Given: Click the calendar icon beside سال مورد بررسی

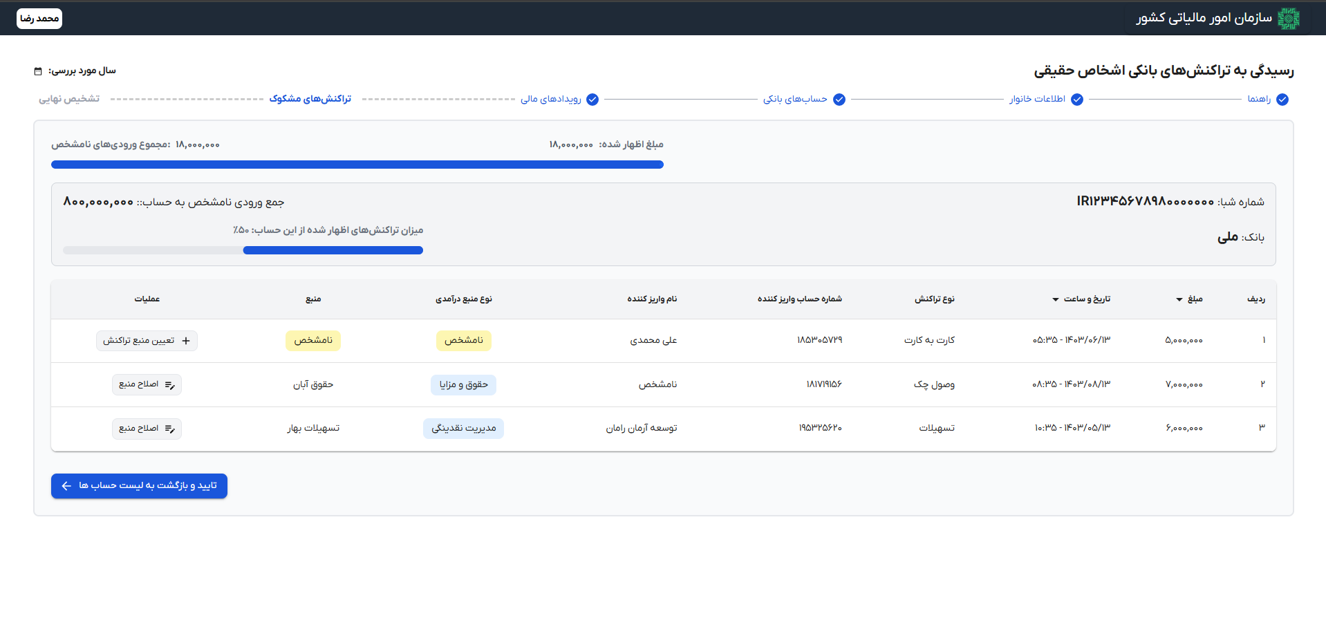Looking at the screenshot, I should pyautogui.click(x=38, y=71).
